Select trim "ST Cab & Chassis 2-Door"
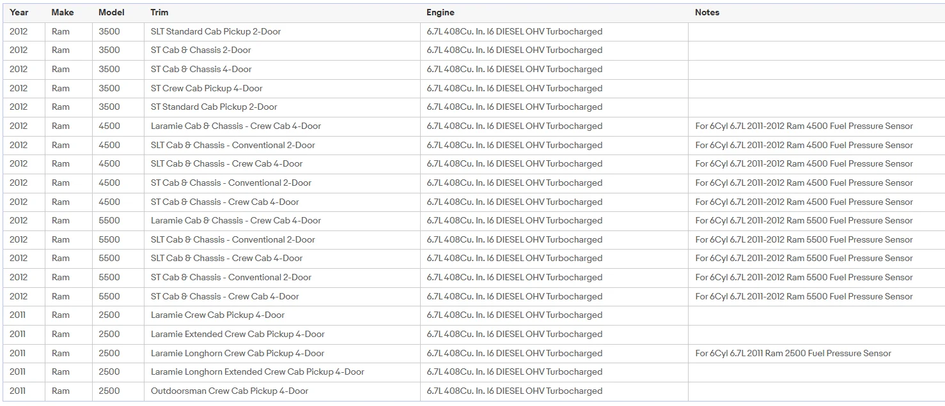 (201, 50)
